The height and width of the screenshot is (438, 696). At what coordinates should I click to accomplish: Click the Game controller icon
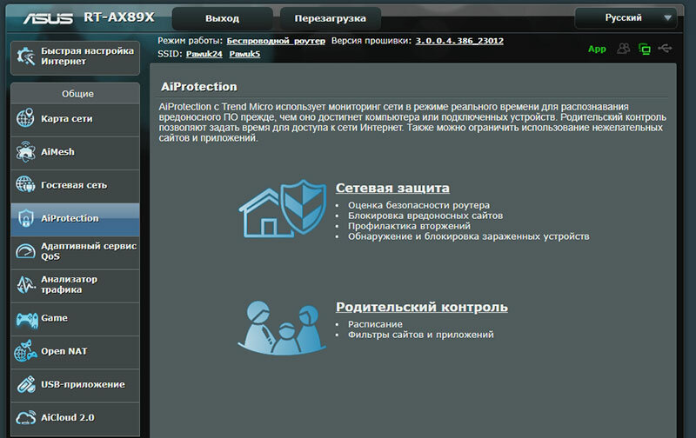(x=27, y=319)
